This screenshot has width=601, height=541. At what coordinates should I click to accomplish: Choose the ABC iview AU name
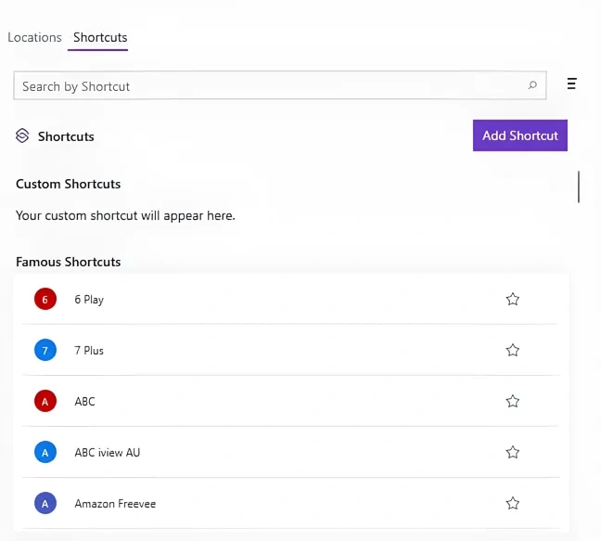[108, 453]
